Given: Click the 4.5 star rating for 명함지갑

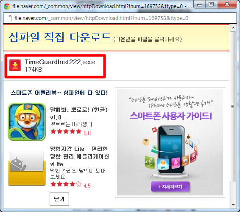Looking at the screenshot, I should [x=70, y=184].
